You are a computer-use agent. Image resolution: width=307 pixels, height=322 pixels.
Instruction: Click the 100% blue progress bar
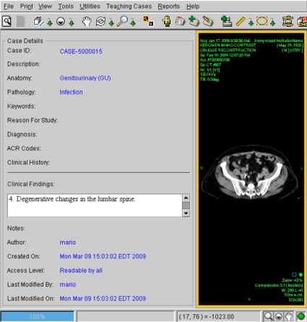pyautogui.click(x=38, y=316)
